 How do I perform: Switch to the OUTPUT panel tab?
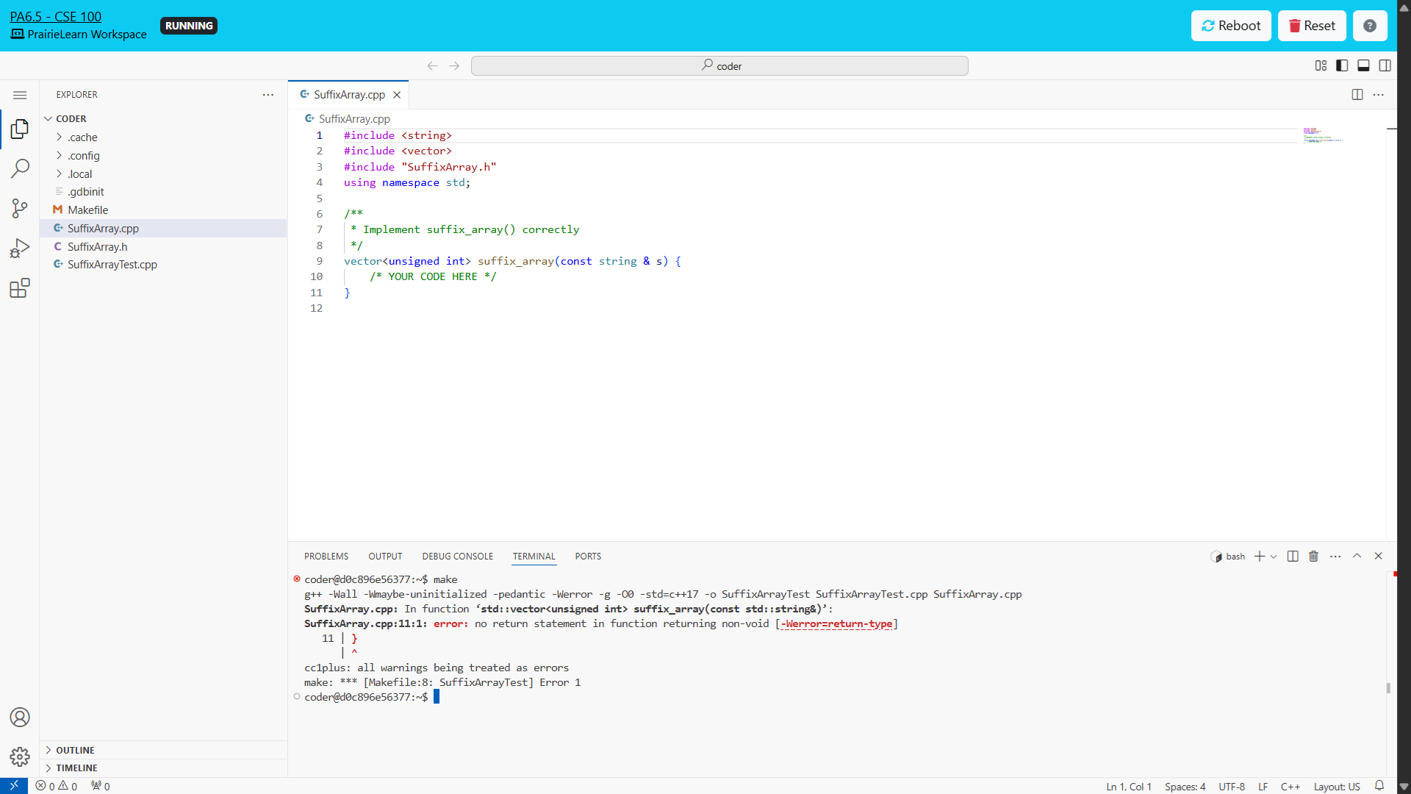385,557
